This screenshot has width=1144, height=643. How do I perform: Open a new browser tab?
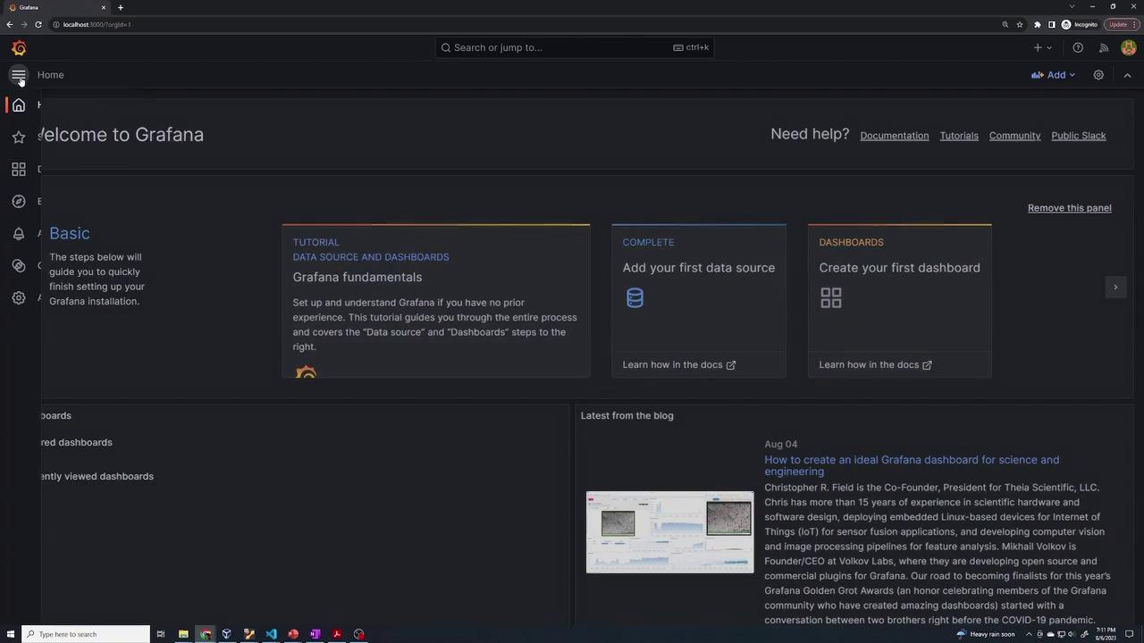click(x=121, y=7)
